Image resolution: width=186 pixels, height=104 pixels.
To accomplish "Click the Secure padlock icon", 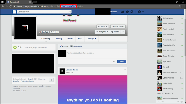I will (x=15, y=6).
